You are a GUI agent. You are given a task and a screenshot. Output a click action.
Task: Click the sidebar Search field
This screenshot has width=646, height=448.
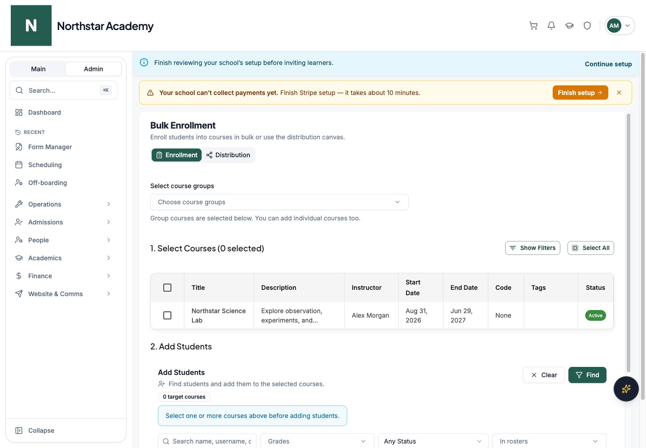63,90
